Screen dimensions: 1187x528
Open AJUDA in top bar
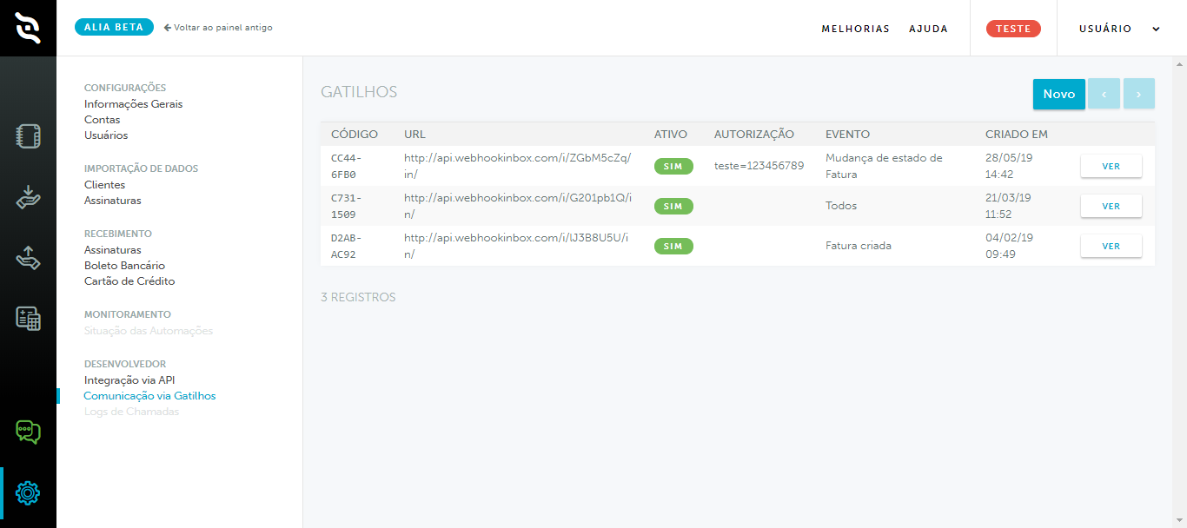point(928,29)
